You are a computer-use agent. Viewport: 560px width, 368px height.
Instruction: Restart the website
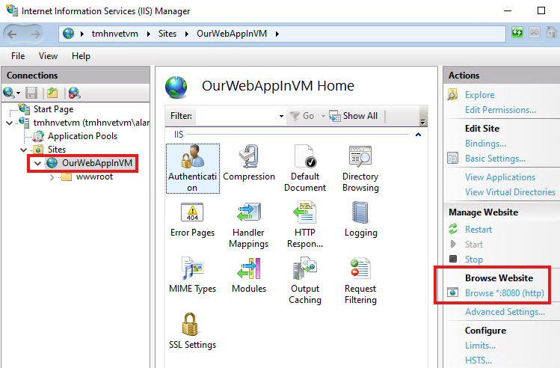[479, 230]
